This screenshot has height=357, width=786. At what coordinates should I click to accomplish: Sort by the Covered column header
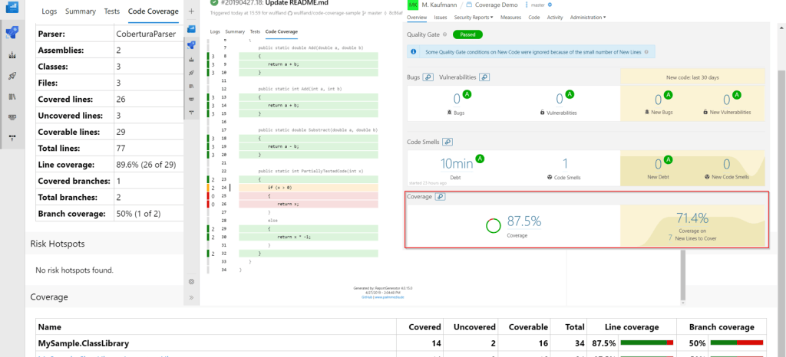click(x=425, y=327)
